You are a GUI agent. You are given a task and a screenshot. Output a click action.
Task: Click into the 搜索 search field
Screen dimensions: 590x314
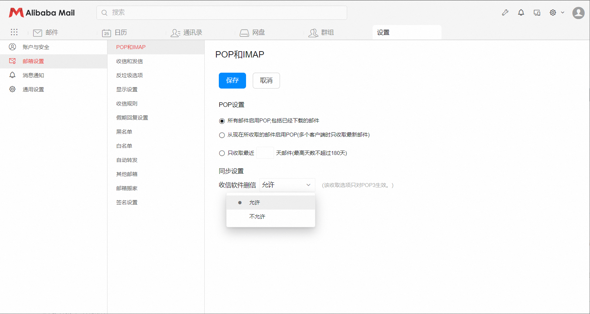pos(222,13)
